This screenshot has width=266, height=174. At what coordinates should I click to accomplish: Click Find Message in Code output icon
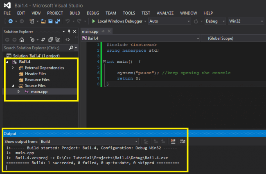(x=146, y=141)
